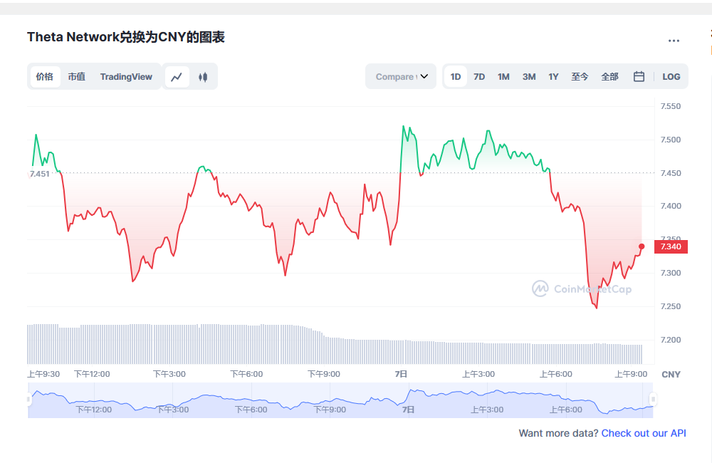This screenshot has width=712, height=463.
Task: Select the 价格 tab
Action: [x=44, y=77]
